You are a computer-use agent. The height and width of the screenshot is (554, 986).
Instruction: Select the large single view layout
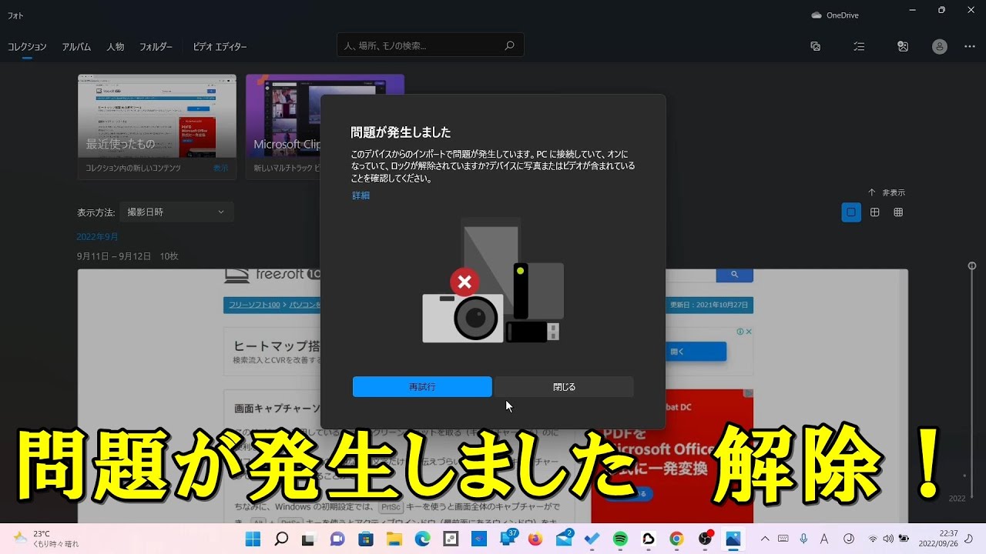(x=851, y=212)
